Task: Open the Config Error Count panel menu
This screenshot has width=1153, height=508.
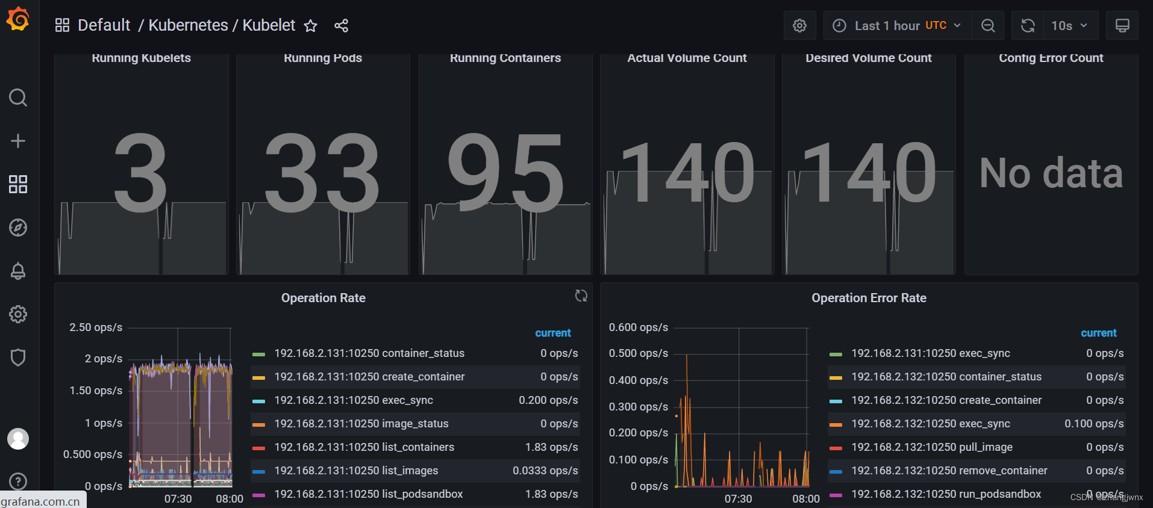Action: [x=1051, y=58]
